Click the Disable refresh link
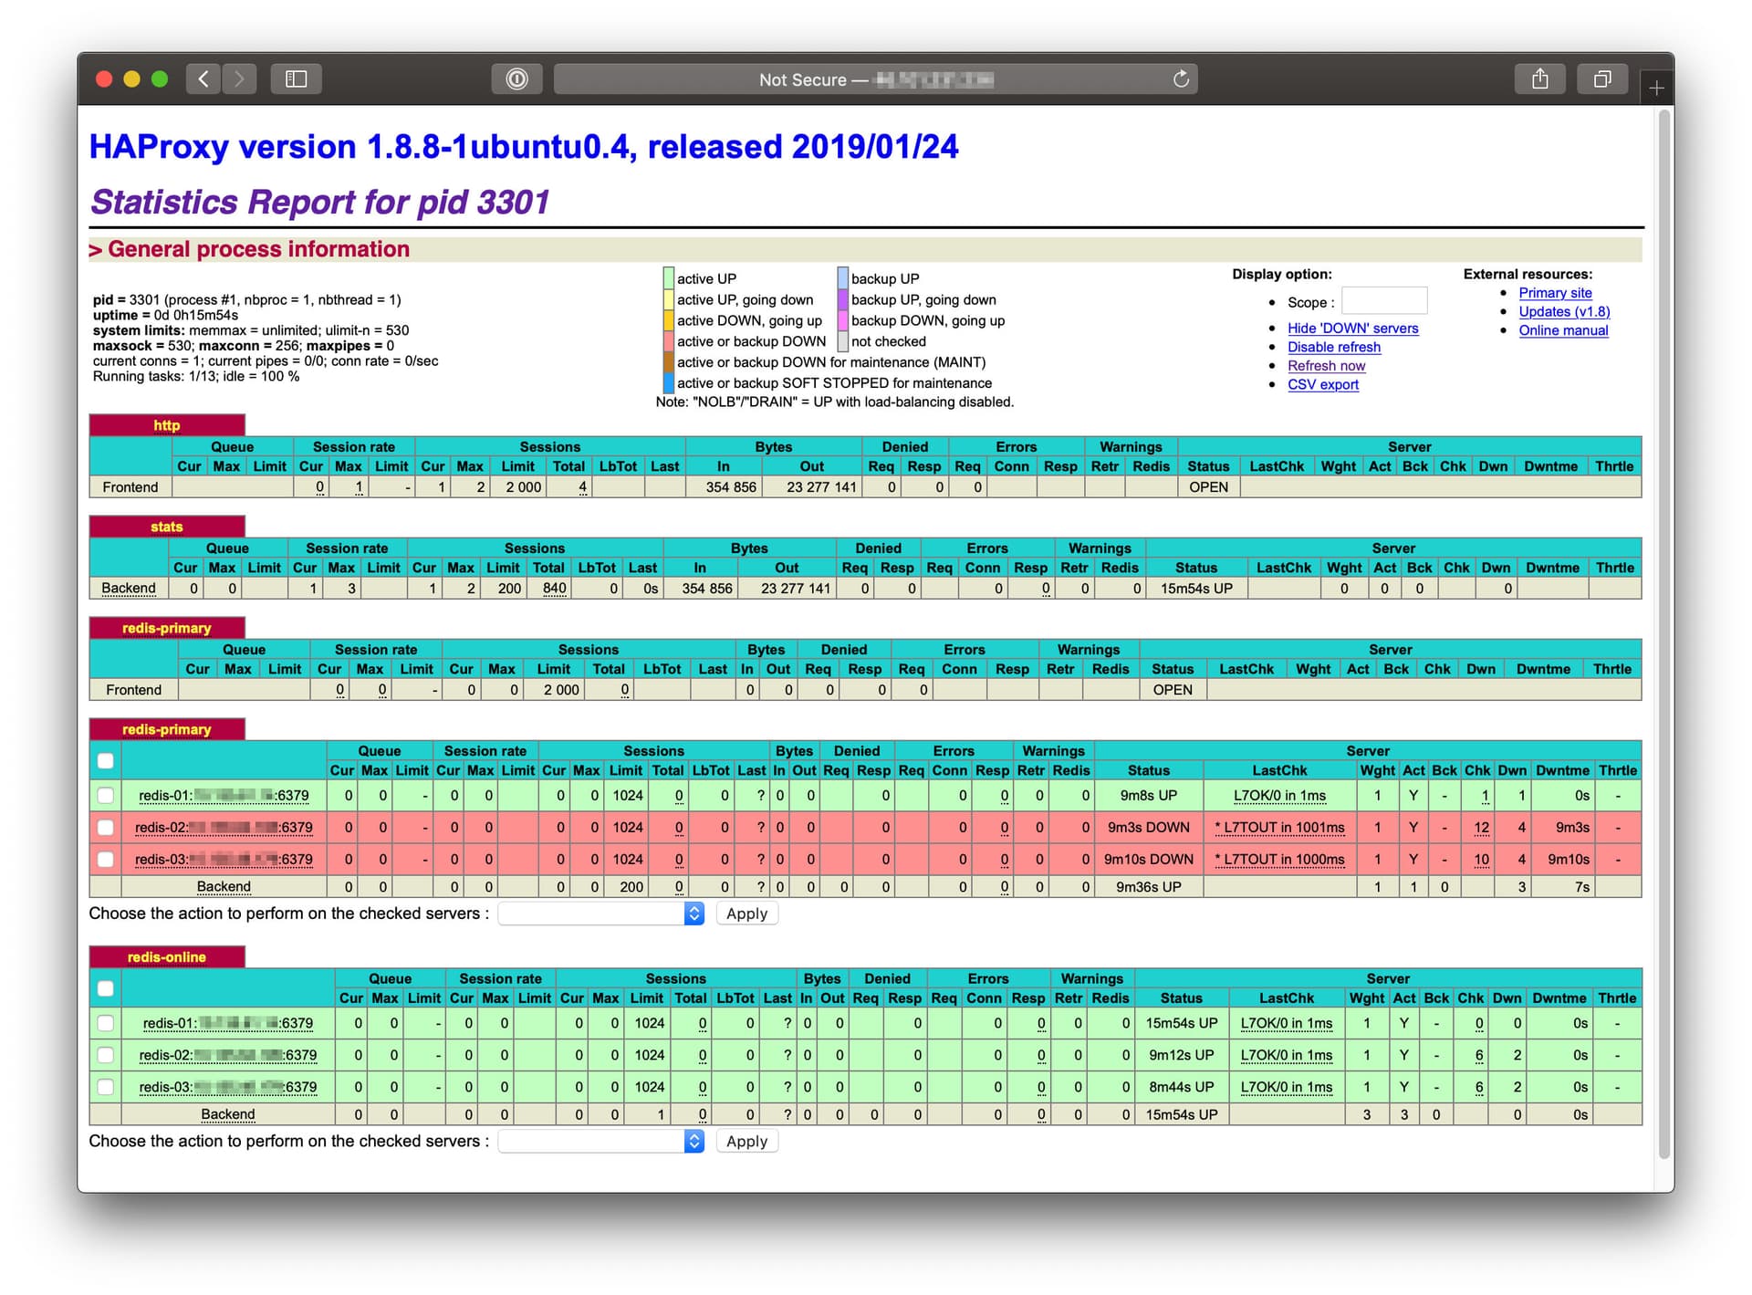The image size is (1752, 1295). click(1333, 347)
